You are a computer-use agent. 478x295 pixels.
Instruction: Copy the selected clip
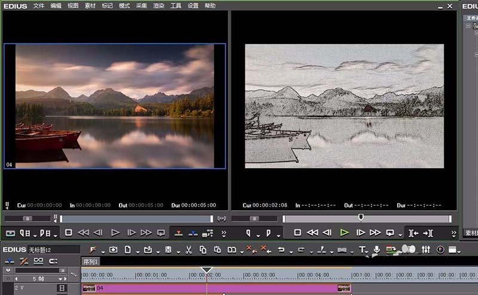point(203,250)
